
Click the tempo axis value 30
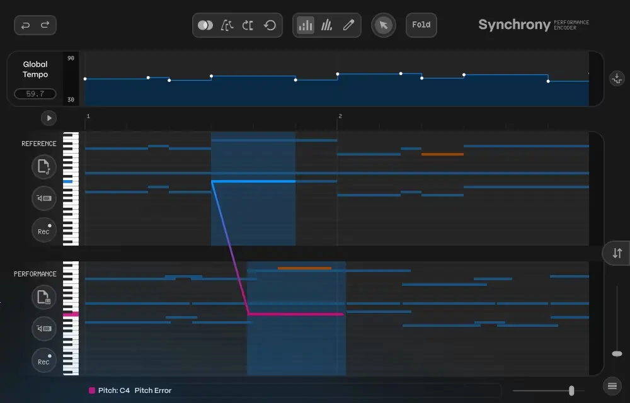coord(71,99)
